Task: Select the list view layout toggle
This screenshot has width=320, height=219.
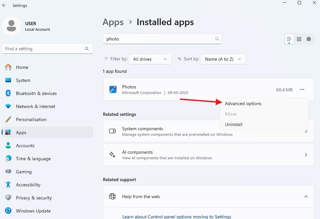Action: pos(289,39)
